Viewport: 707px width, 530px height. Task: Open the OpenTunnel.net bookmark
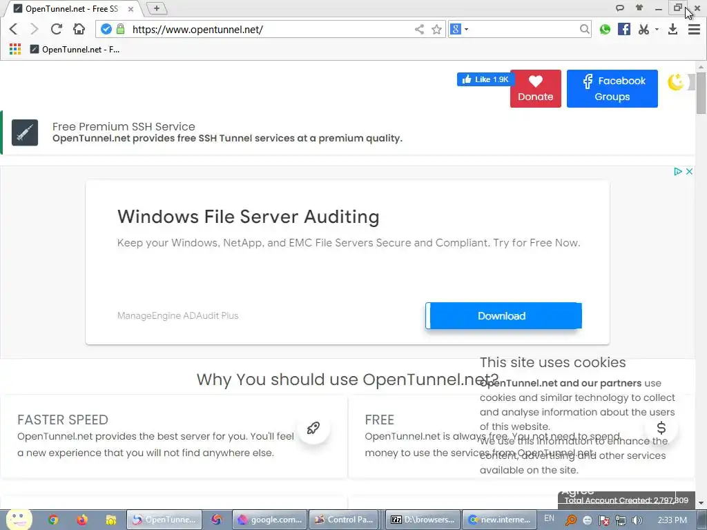[x=75, y=49]
